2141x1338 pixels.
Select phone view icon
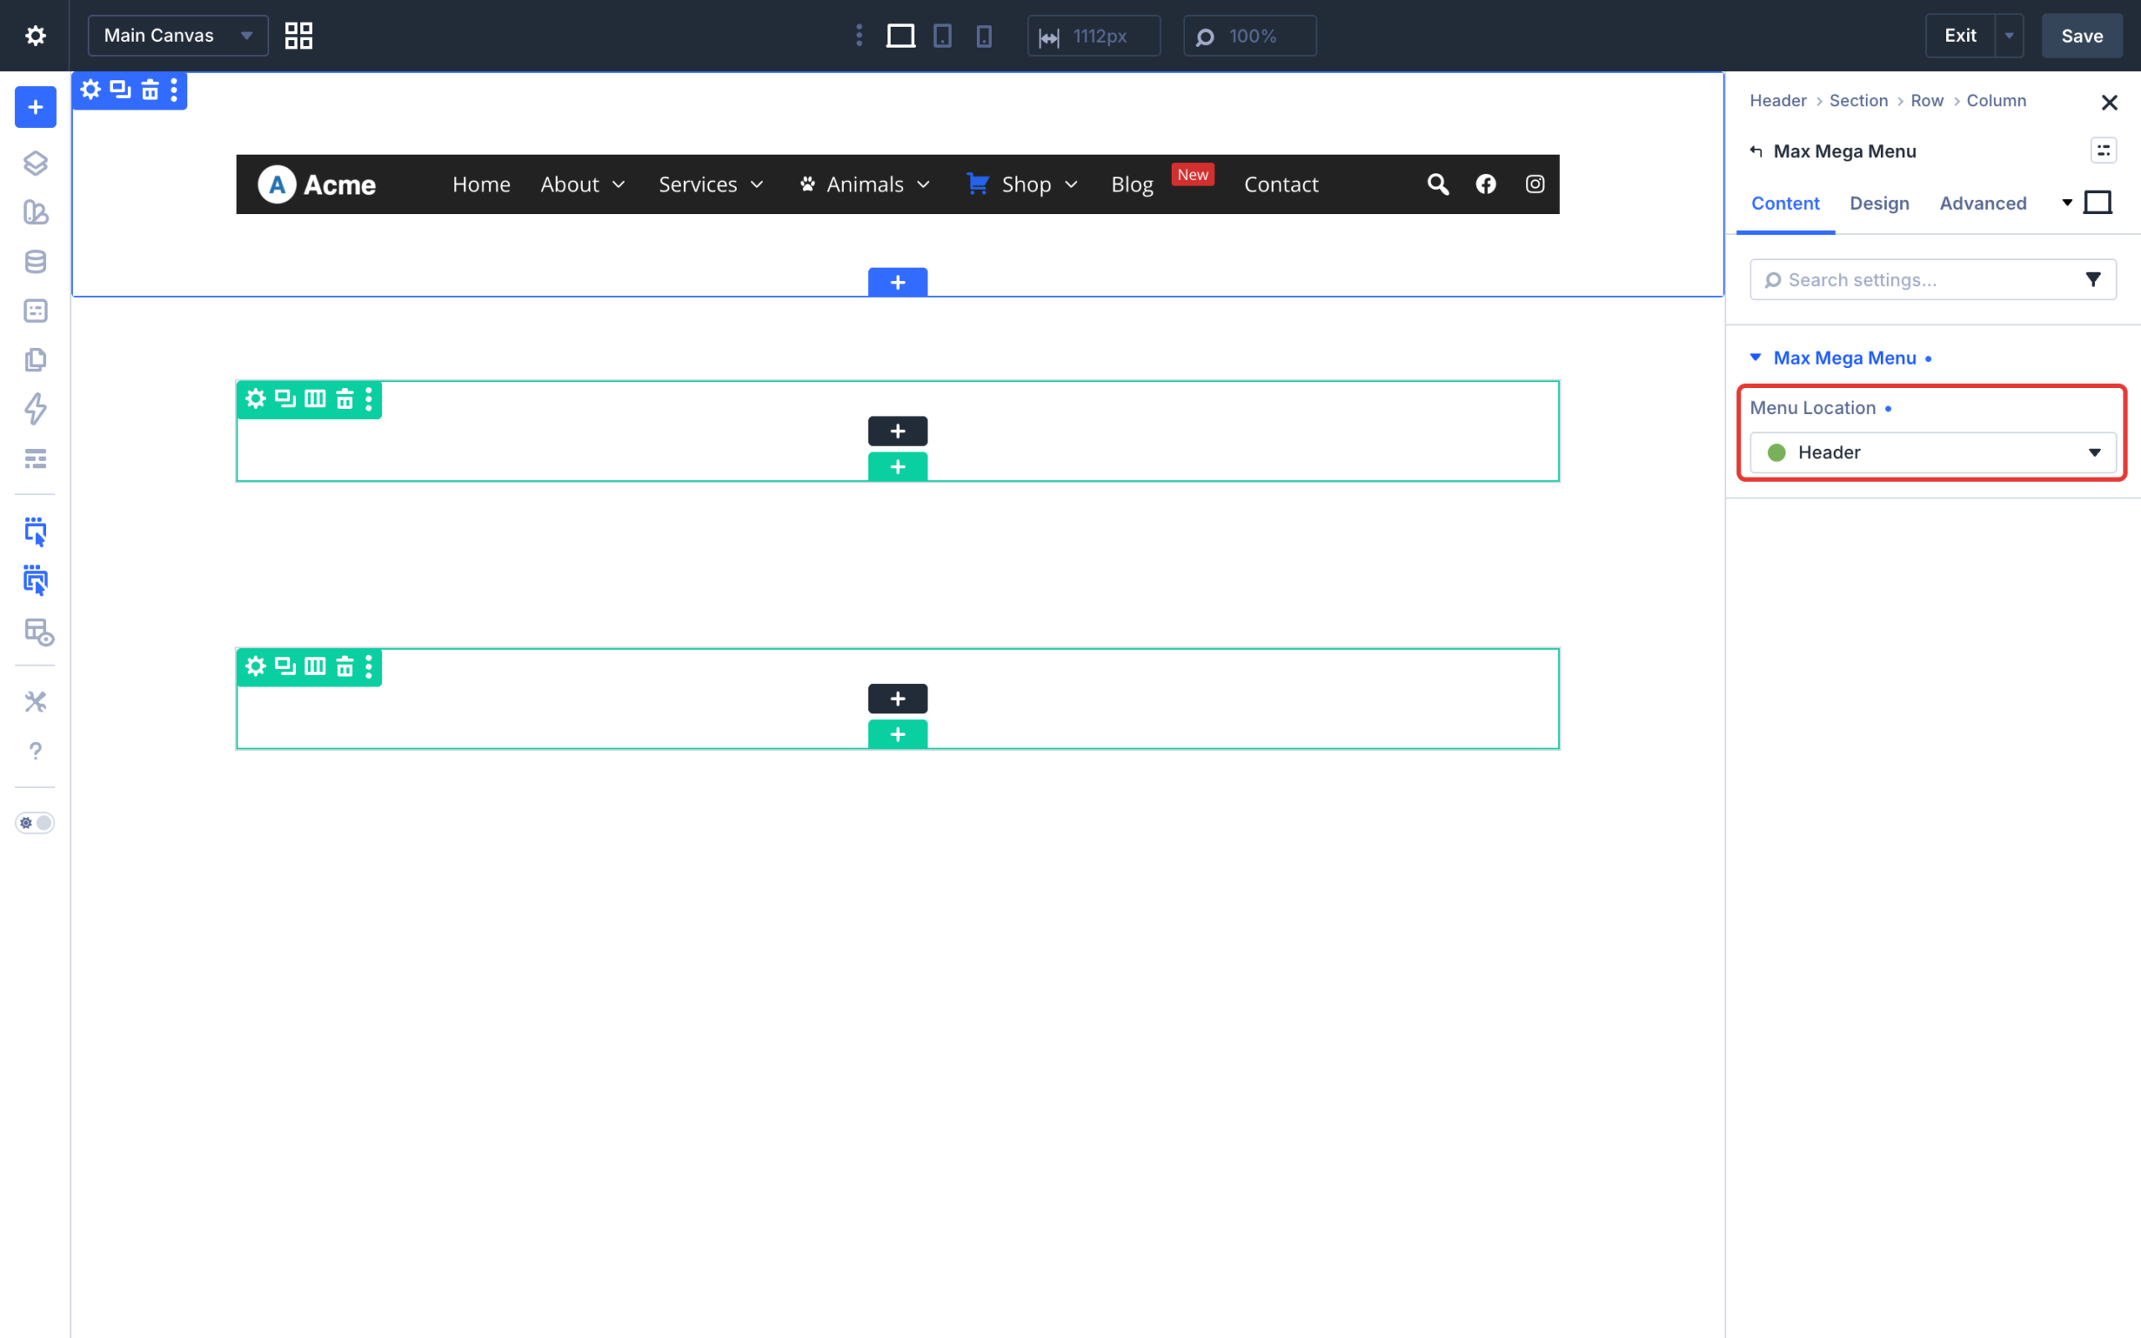[984, 35]
